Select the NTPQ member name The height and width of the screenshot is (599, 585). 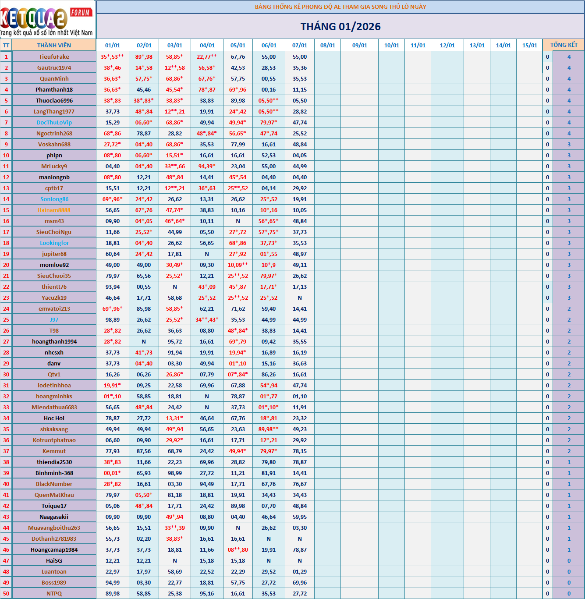(x=54, y=593)
